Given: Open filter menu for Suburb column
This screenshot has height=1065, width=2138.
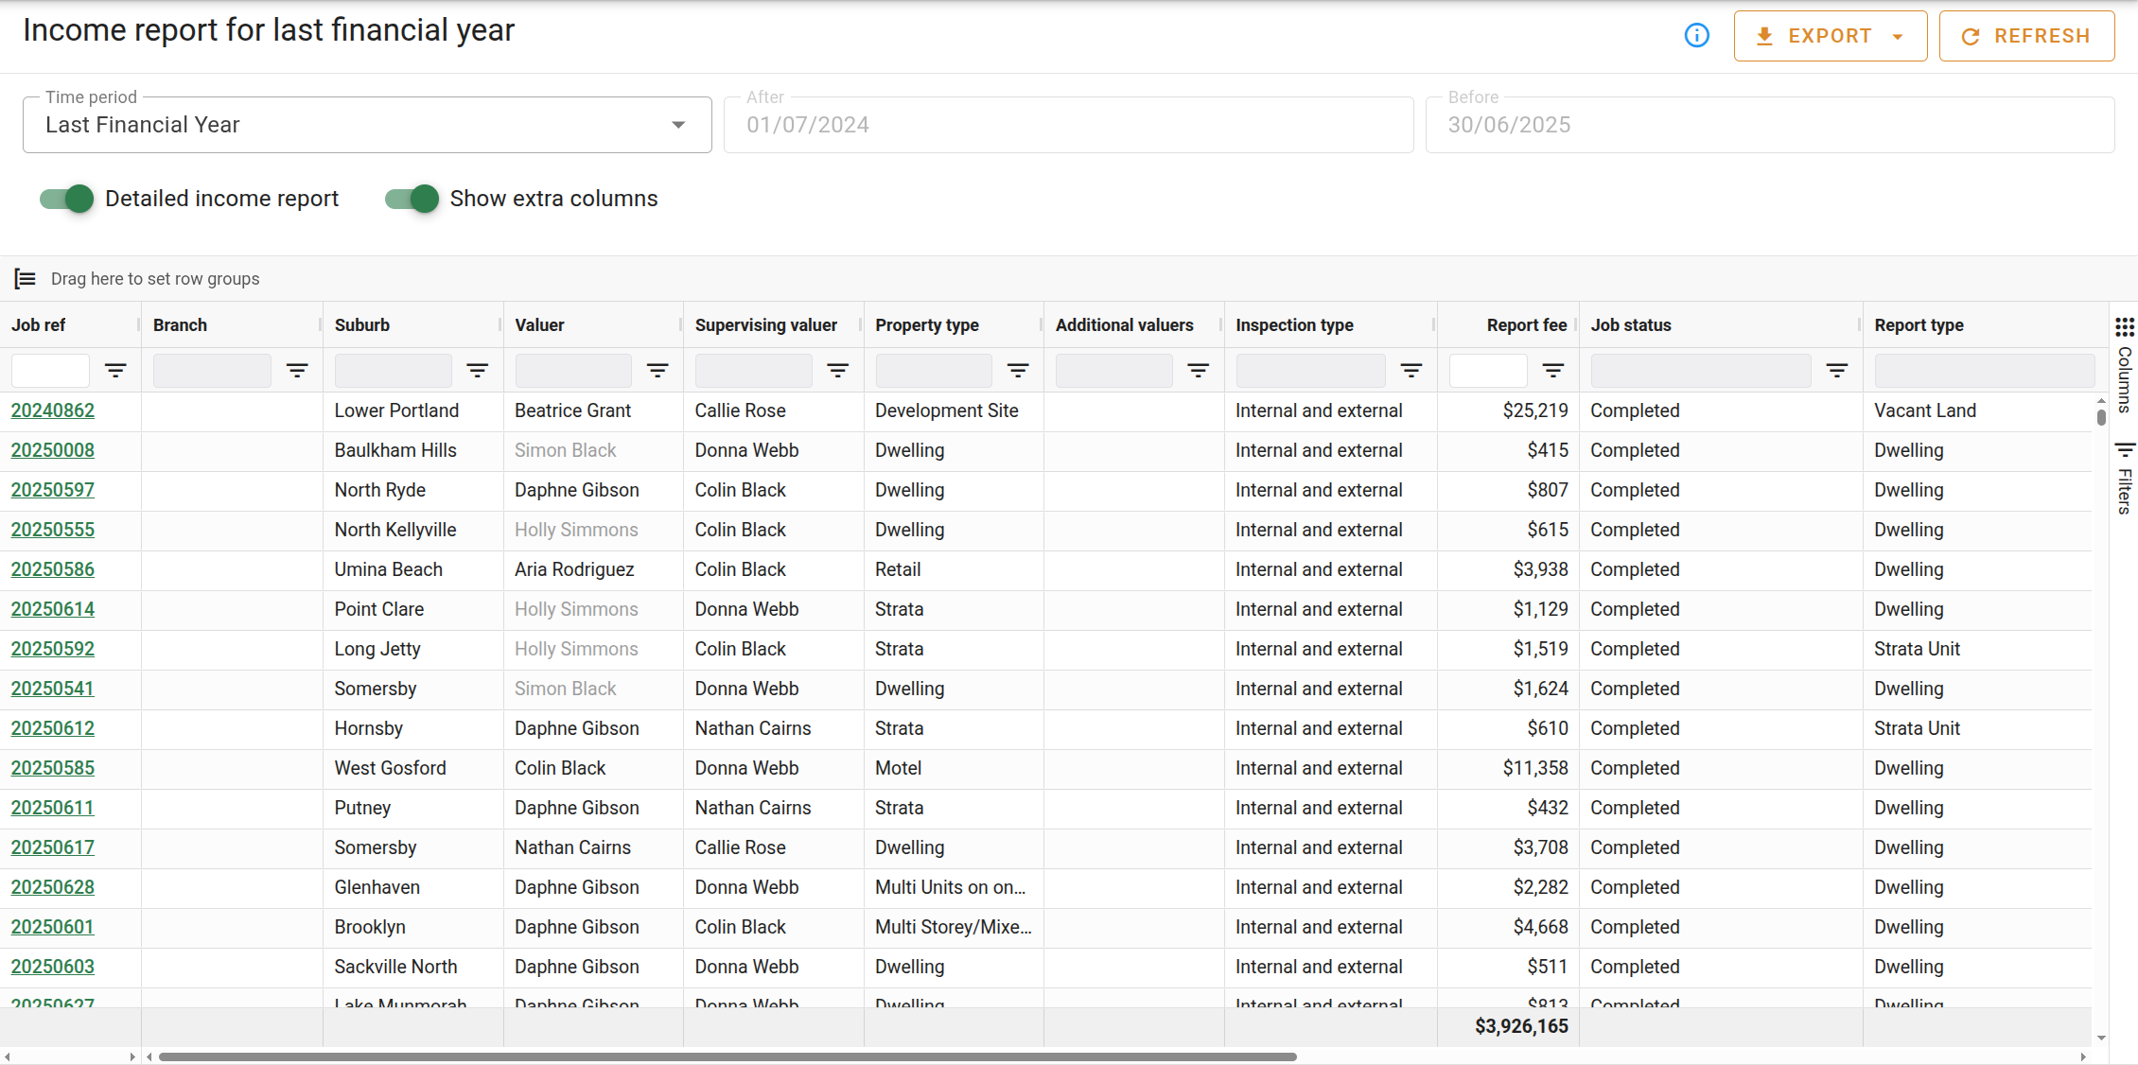Looking at the screenshot, I should pos(478,371).
